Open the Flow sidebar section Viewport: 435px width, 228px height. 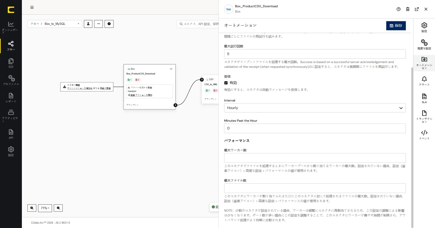[x=11, y=46]
